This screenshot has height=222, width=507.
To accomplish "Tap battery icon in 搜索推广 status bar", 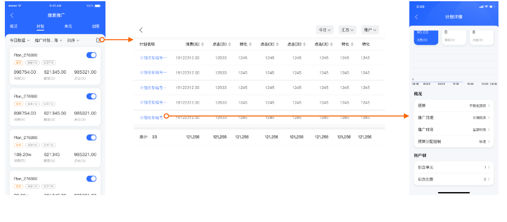I will [x=97, y=6].
